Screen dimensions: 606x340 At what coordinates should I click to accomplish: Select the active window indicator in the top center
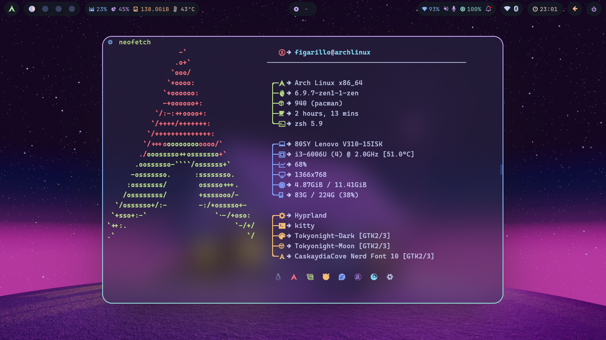302,8
